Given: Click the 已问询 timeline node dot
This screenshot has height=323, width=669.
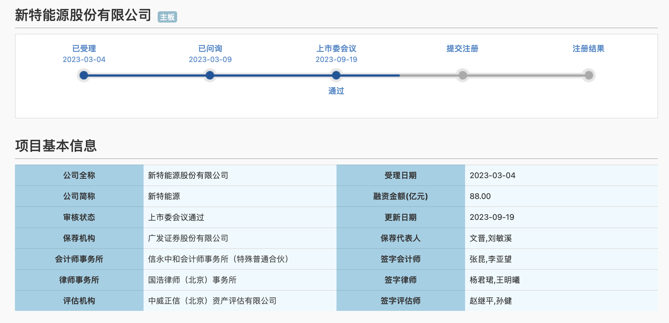Looking at the screenshot, I should tap(210, 75).
